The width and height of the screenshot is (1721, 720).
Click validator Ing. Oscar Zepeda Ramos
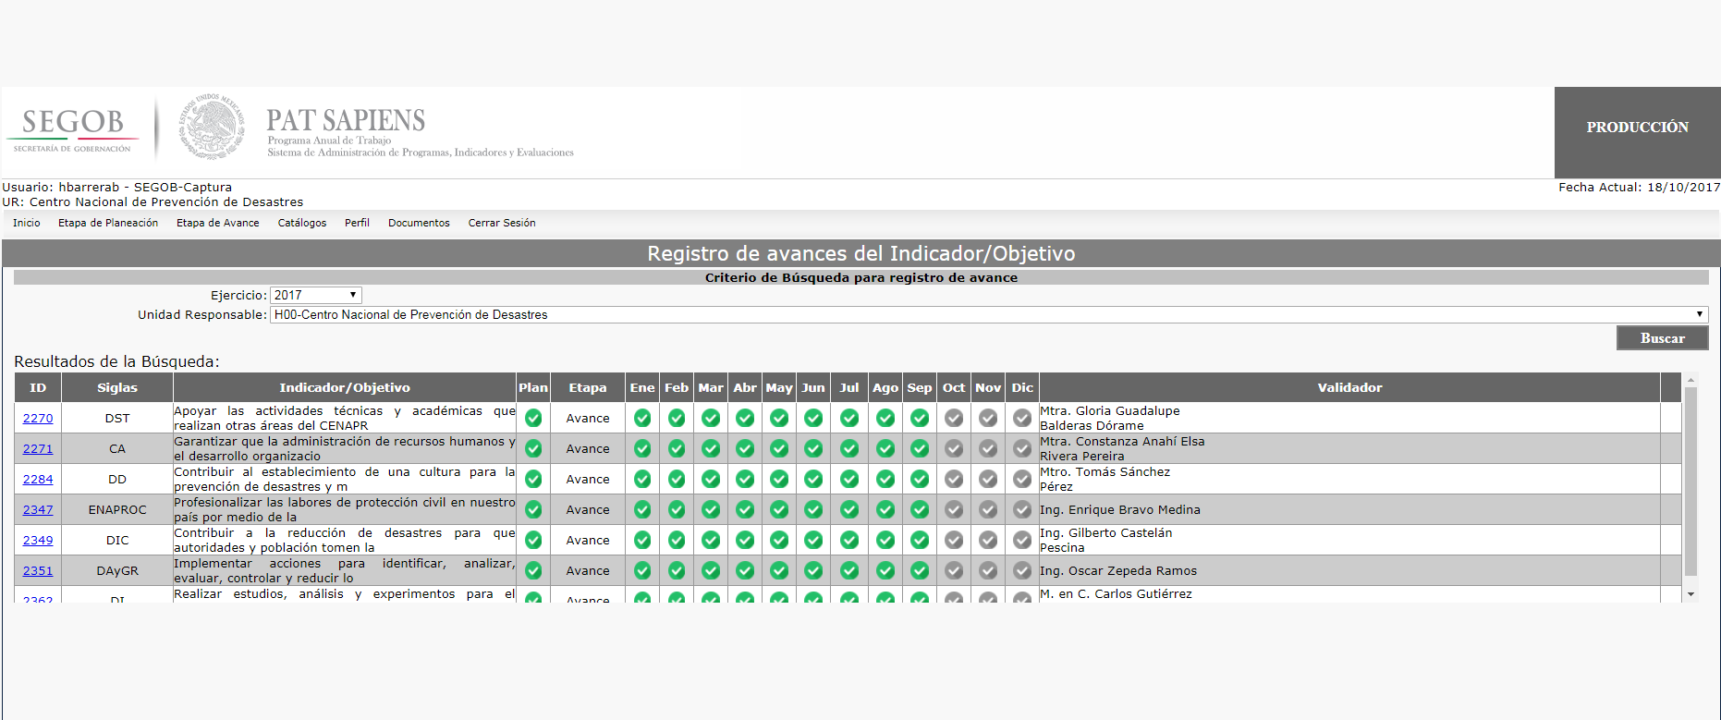(x=1118, y=570)
